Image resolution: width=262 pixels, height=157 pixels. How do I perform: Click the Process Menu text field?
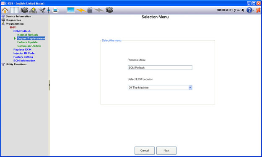[x=160, y=67]
